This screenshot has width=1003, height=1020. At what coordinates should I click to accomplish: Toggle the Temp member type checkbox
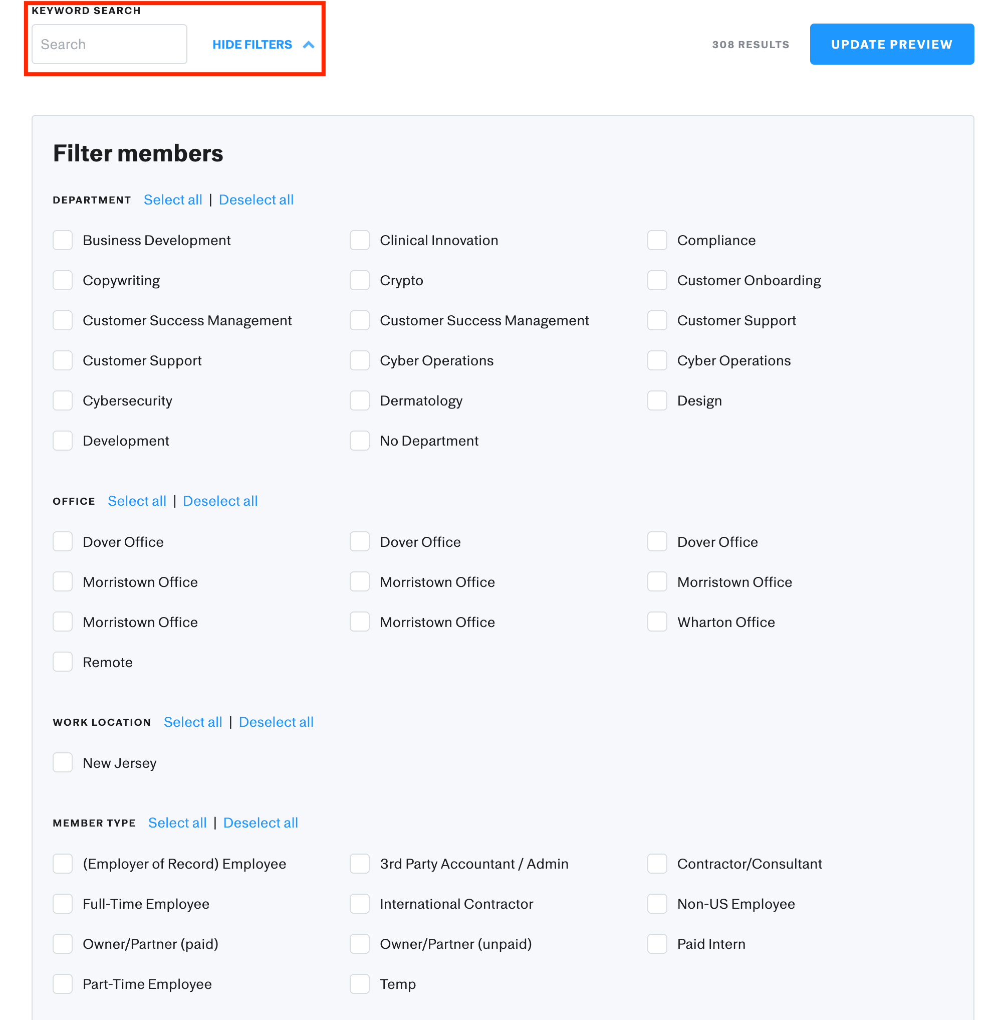360,983
